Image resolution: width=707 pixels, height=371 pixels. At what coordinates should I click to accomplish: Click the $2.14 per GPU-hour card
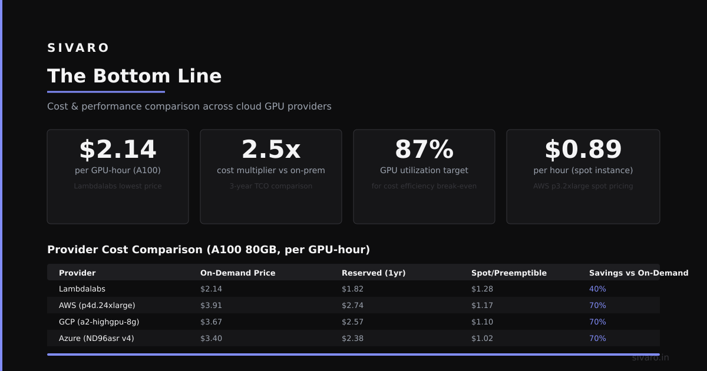tap(118, 177)
